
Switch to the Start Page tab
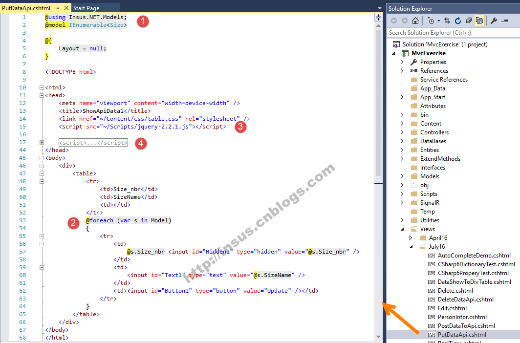pyautogui.click(x=86, y=8)
